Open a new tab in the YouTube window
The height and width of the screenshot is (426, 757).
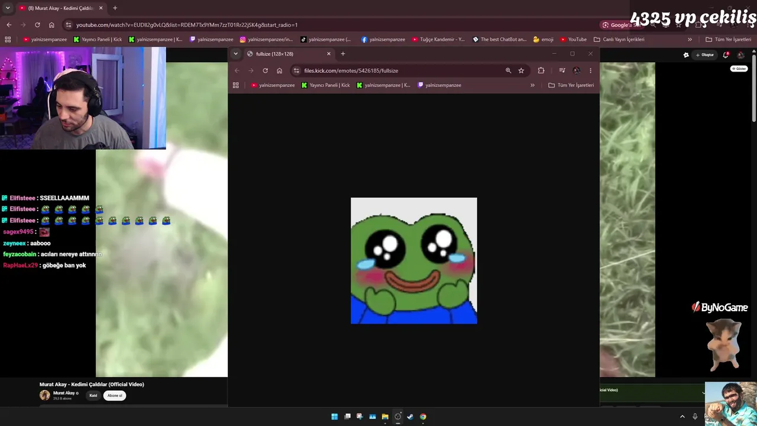[x=115, y=8]
